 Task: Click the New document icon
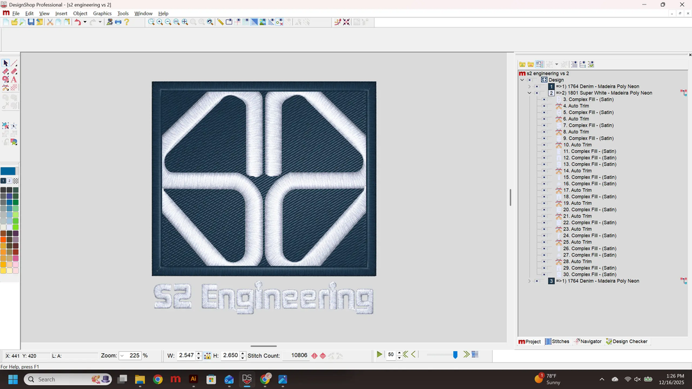tap(6, 22)
